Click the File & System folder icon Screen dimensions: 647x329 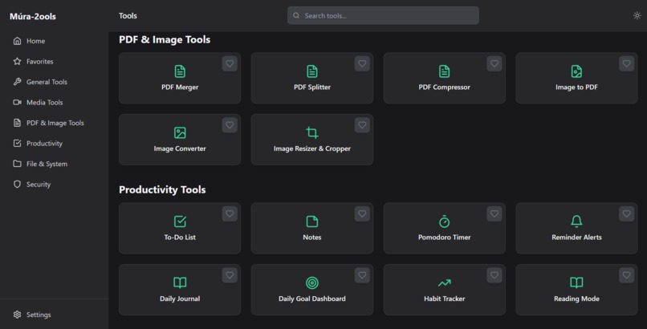17,164
